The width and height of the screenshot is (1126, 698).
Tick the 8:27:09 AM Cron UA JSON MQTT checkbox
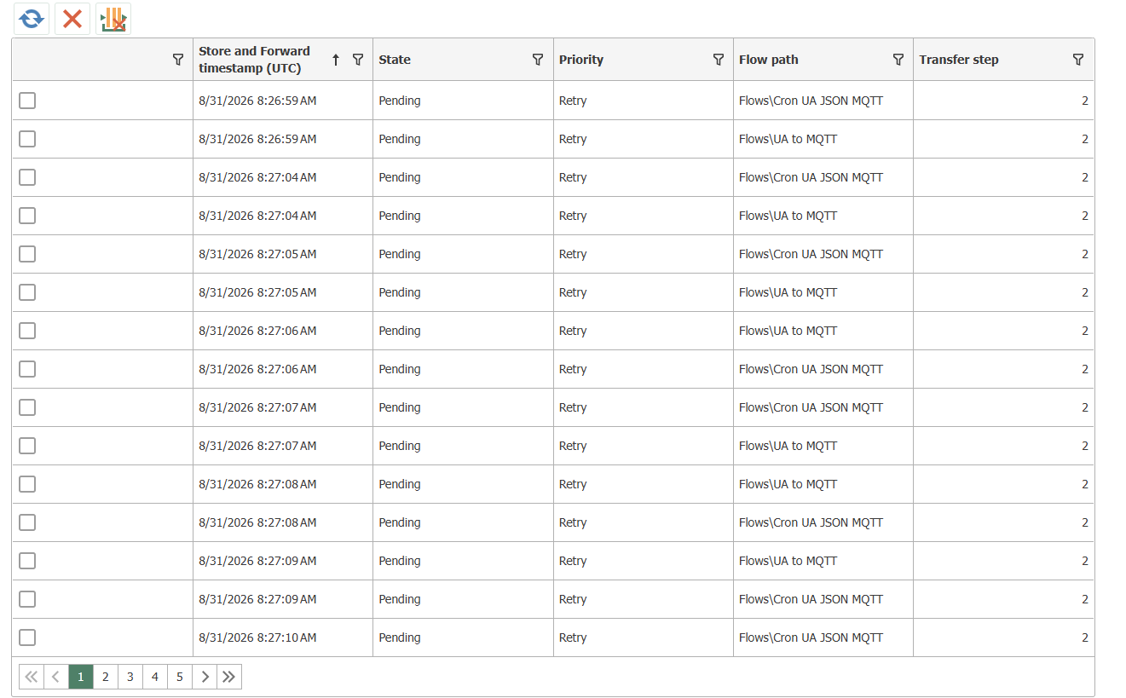coord(27,599)
